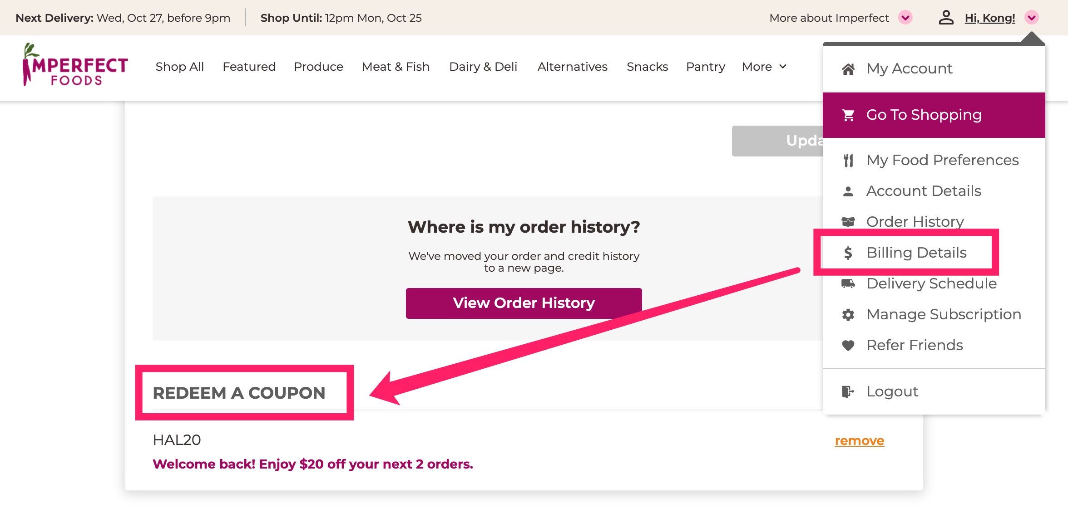Open the Produce category
The height and width of the screenshot is (508, 1068).
click(318, 67)
